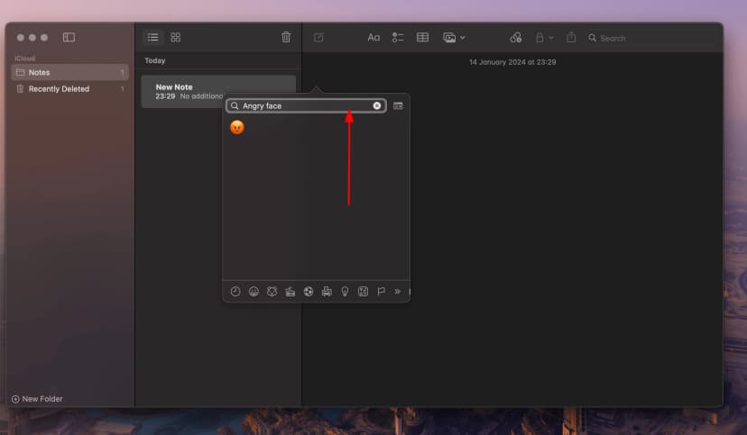Screen dimensions: 747x435
Task: Clear the emoji search text
Action: pos(377,105)
